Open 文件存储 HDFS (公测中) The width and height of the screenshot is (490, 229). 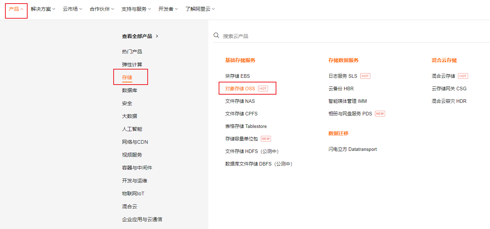[252, 151]
